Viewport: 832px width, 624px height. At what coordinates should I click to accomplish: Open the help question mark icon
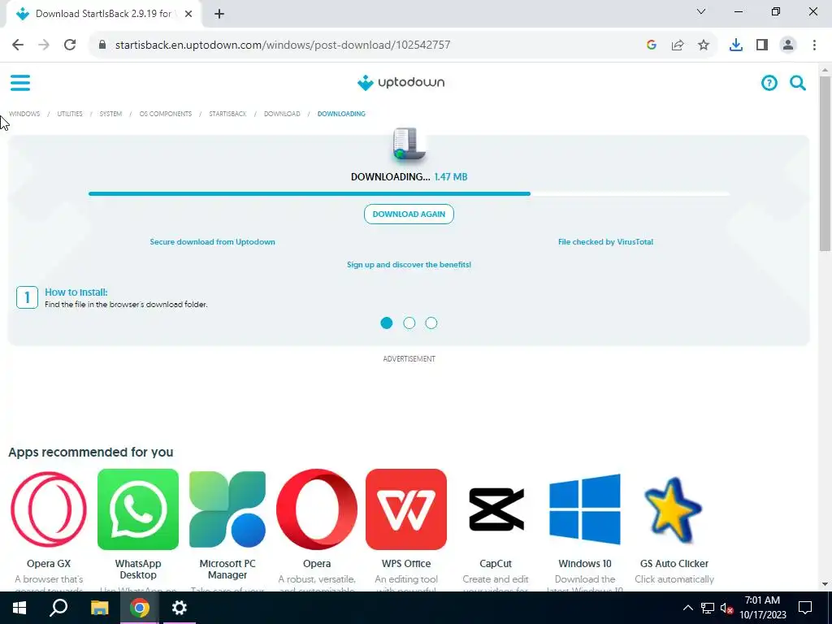pyautogui.click(x=769, y=83)
